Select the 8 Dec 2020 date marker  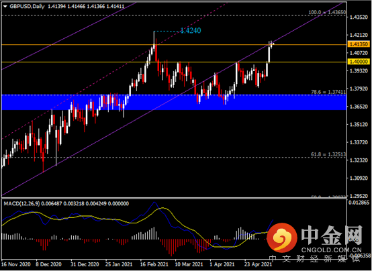(48, 264)
